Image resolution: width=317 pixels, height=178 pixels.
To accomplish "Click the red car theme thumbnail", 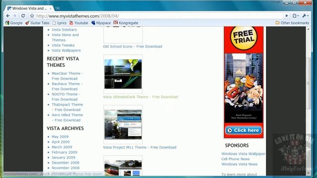I will [x=123, y=166].
